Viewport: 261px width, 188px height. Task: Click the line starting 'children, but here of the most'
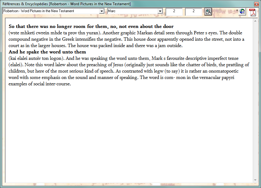tap(124, 71)
